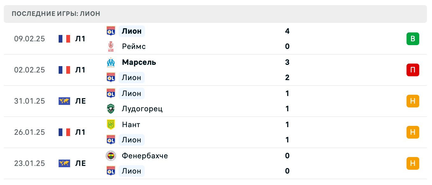Select the 02.02.25 match date
This screenshot has height=185, width=432.
30,70
